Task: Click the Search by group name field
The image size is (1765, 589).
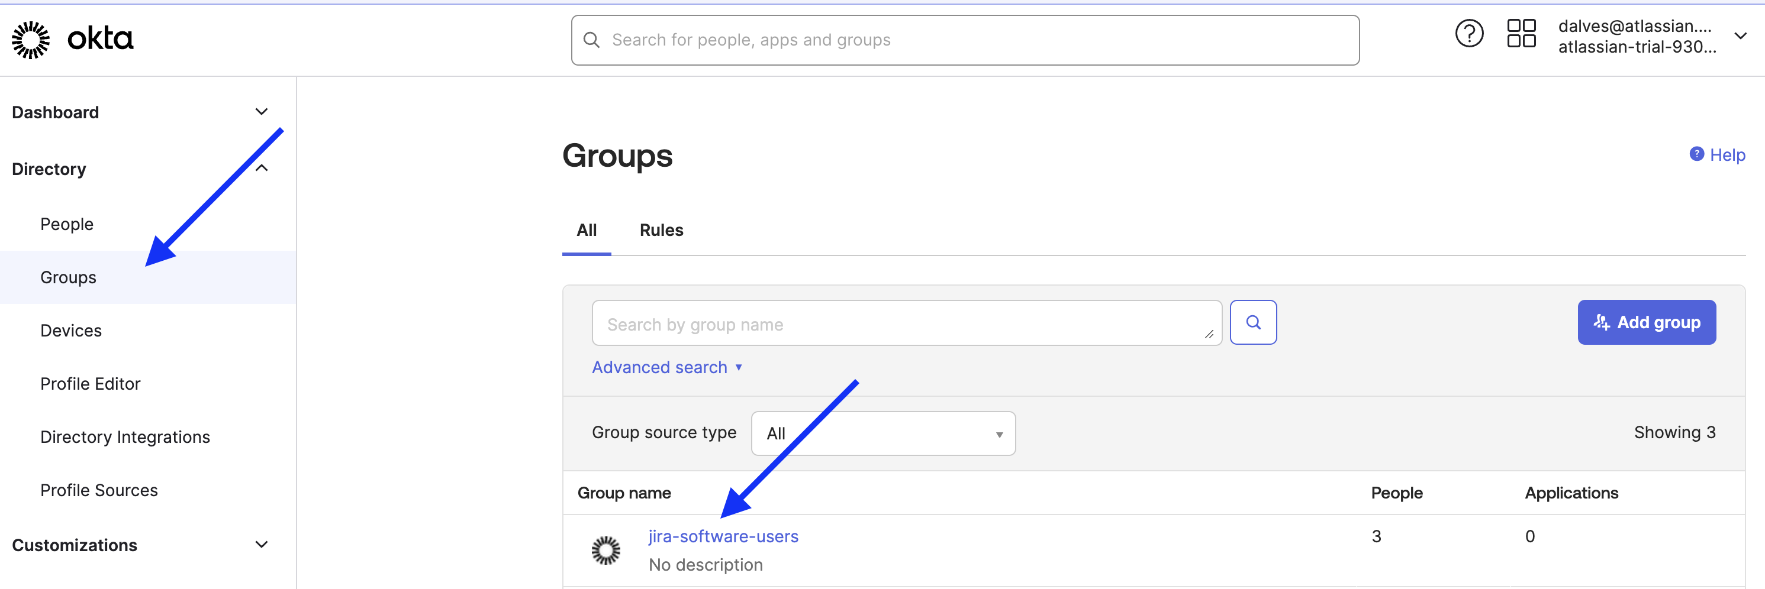Action: click(907, 322)
